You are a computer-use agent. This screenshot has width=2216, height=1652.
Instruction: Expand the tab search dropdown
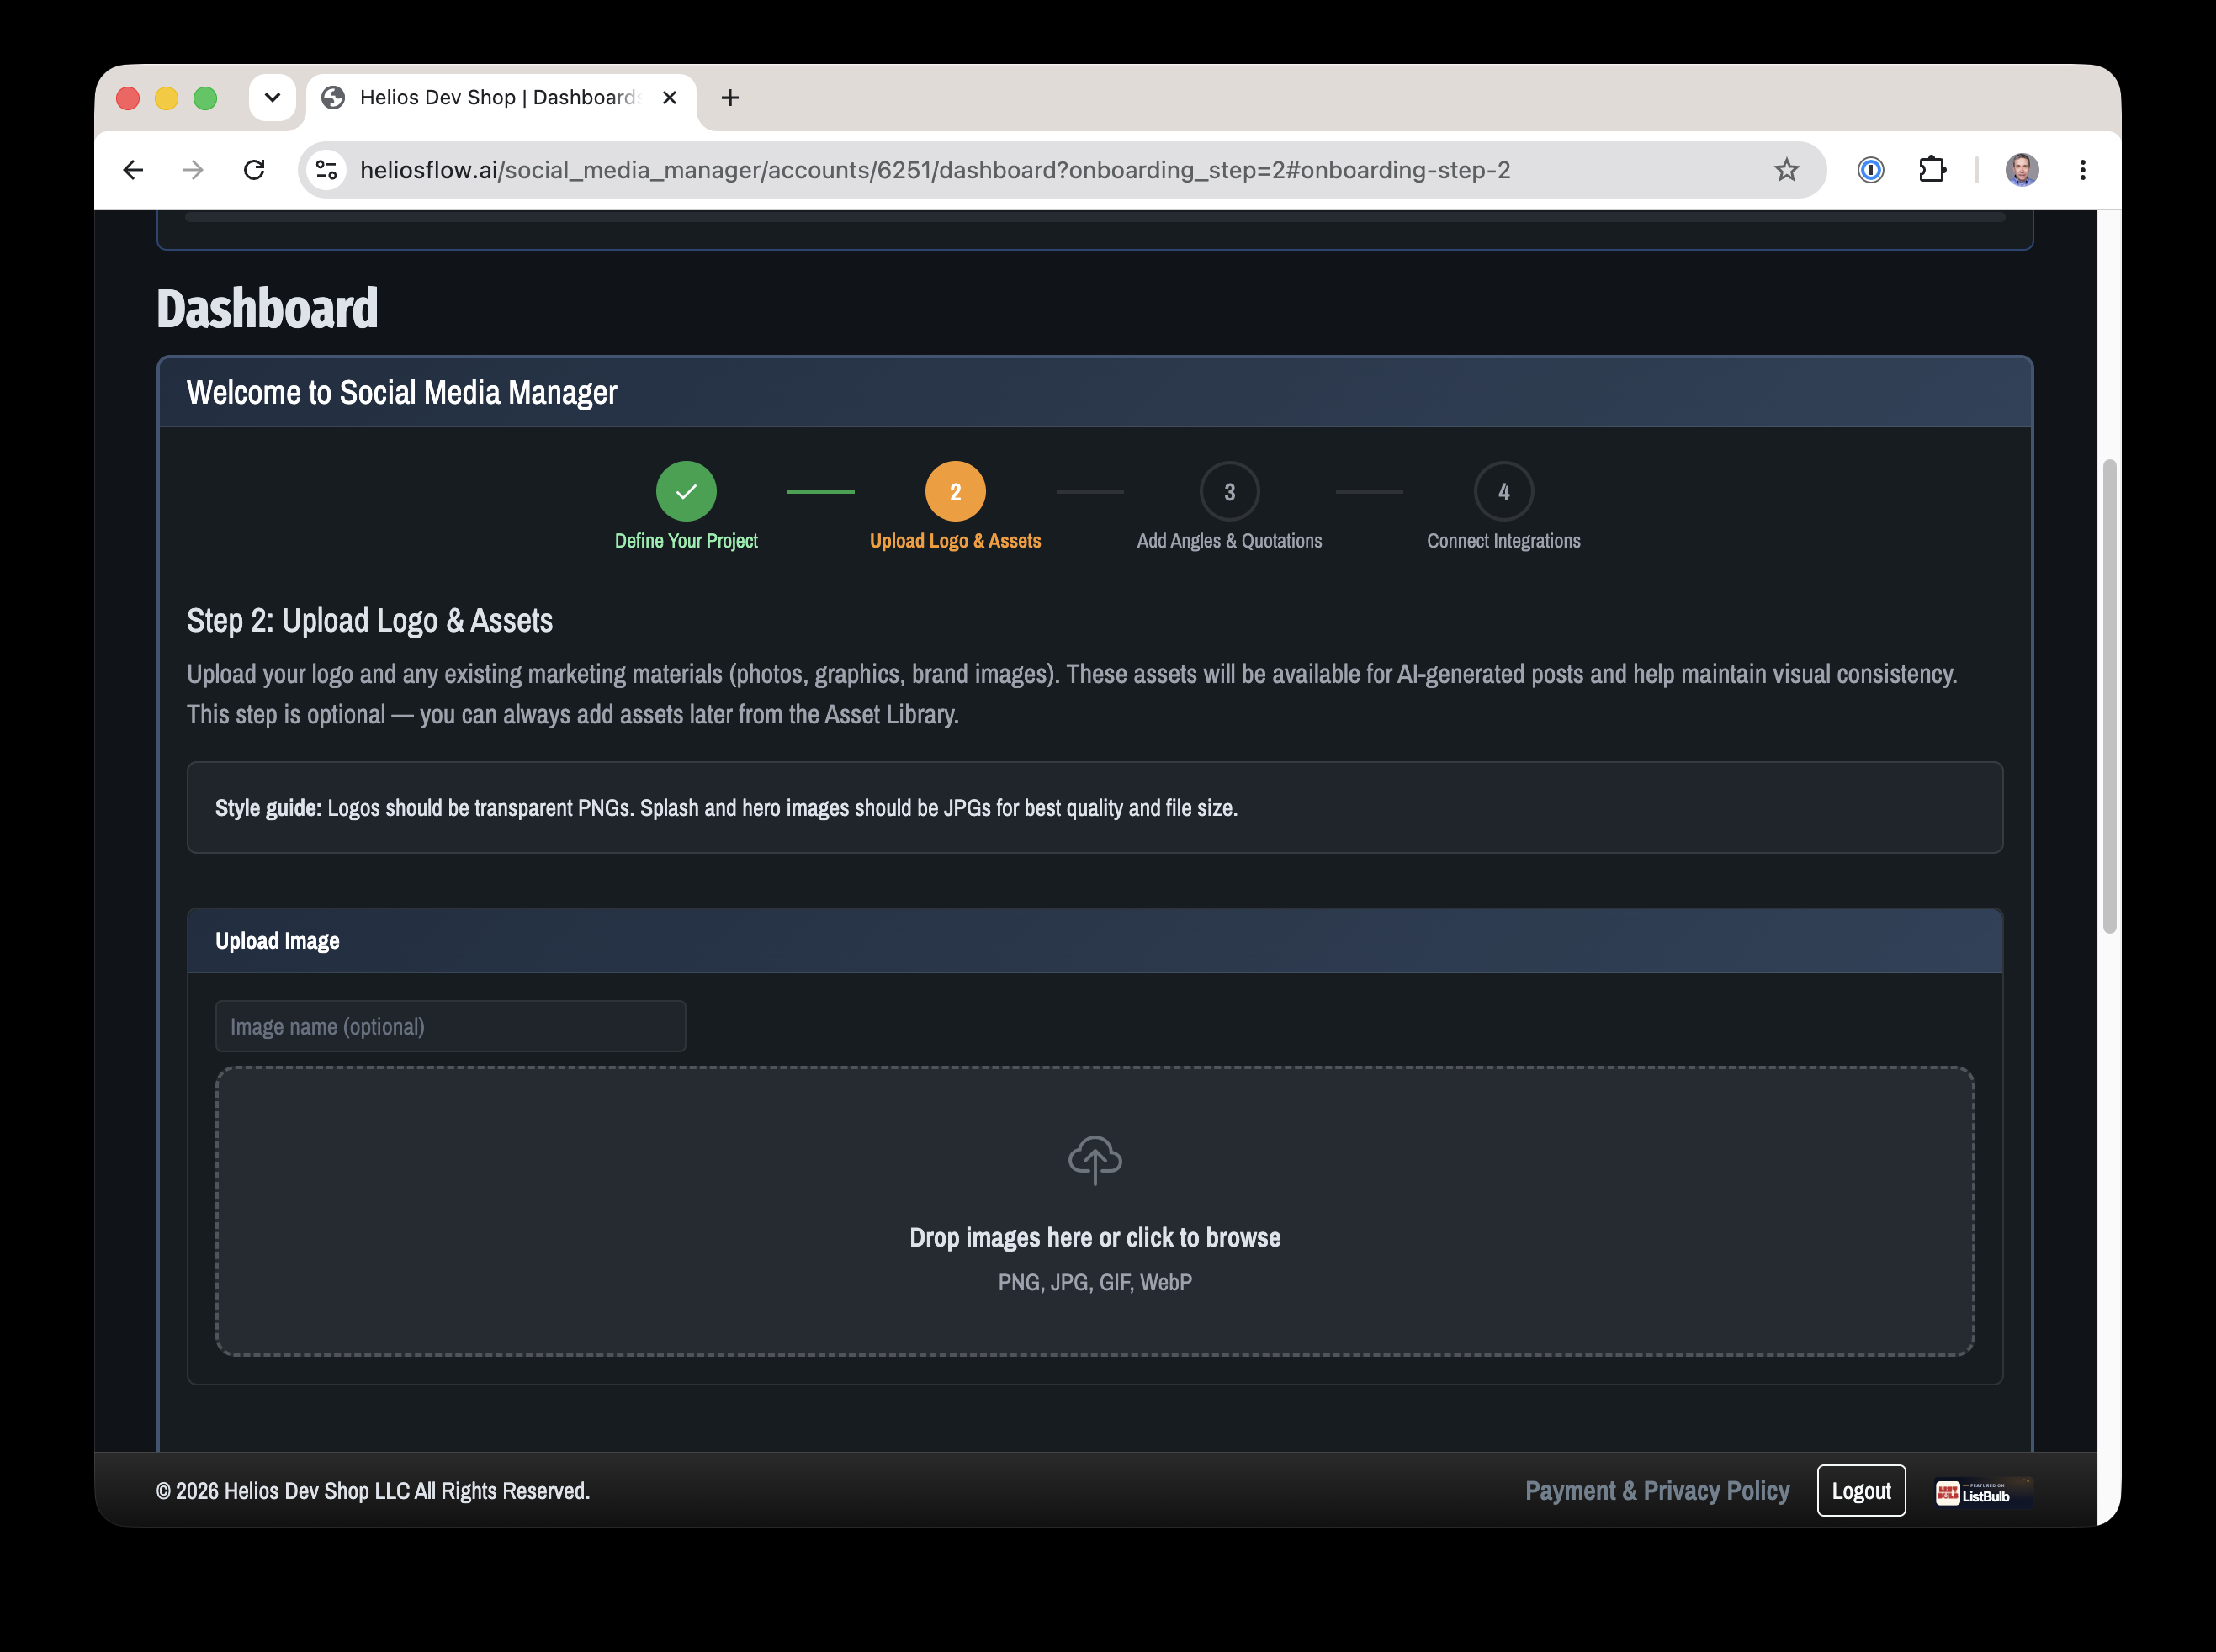click(272, 97)
